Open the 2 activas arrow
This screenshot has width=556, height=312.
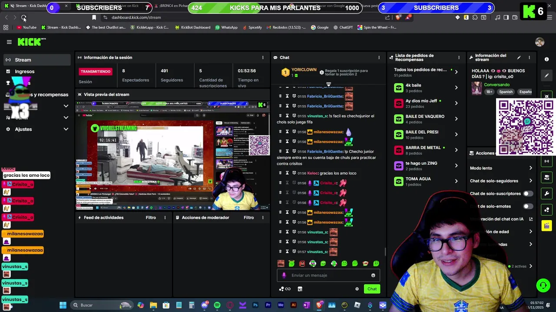tap(530, 266)
